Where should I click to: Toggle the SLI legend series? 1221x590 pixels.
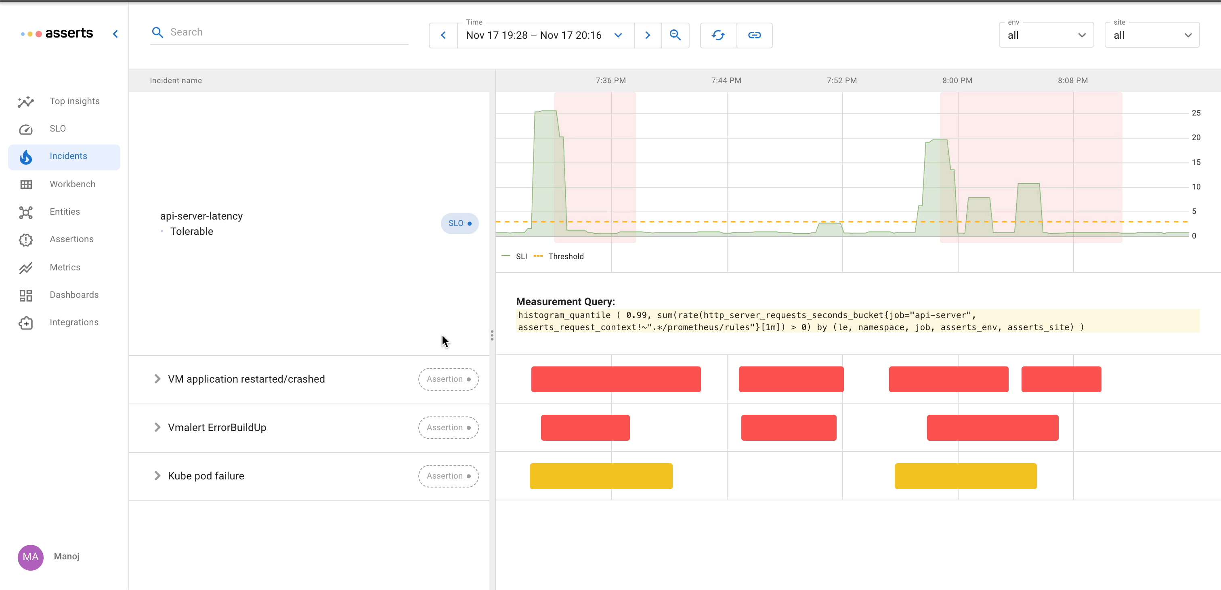520,256
